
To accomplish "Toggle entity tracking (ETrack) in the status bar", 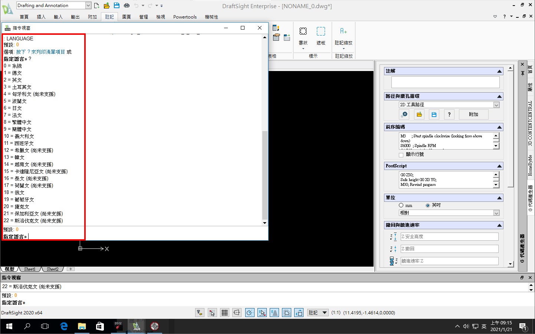I will (274, 313).
